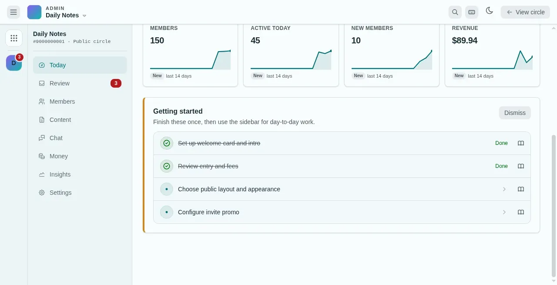
Task: Open Configure invite promo step
Action: click(208, 212)
